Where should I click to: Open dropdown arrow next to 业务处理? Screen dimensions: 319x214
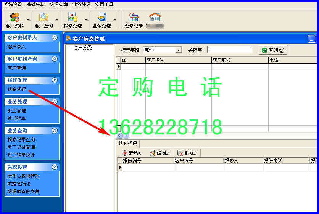click(x=115, y=20)
